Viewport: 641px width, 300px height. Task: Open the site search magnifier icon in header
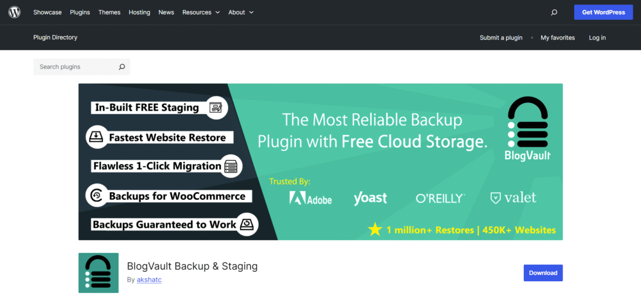tap(554, 12)
